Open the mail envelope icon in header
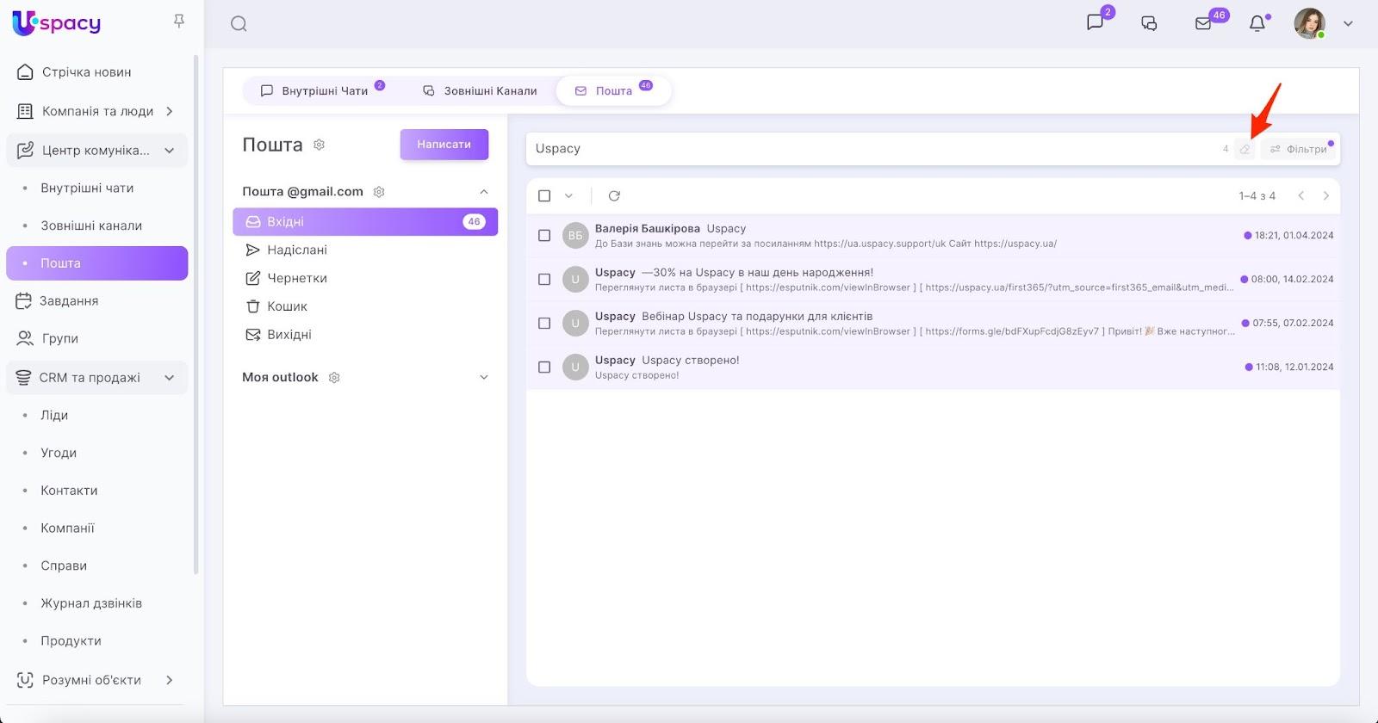Viewport: 1378px width, 723px height. point(1203,23)
